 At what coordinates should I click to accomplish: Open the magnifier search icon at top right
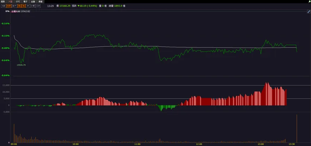coord(310,1)
